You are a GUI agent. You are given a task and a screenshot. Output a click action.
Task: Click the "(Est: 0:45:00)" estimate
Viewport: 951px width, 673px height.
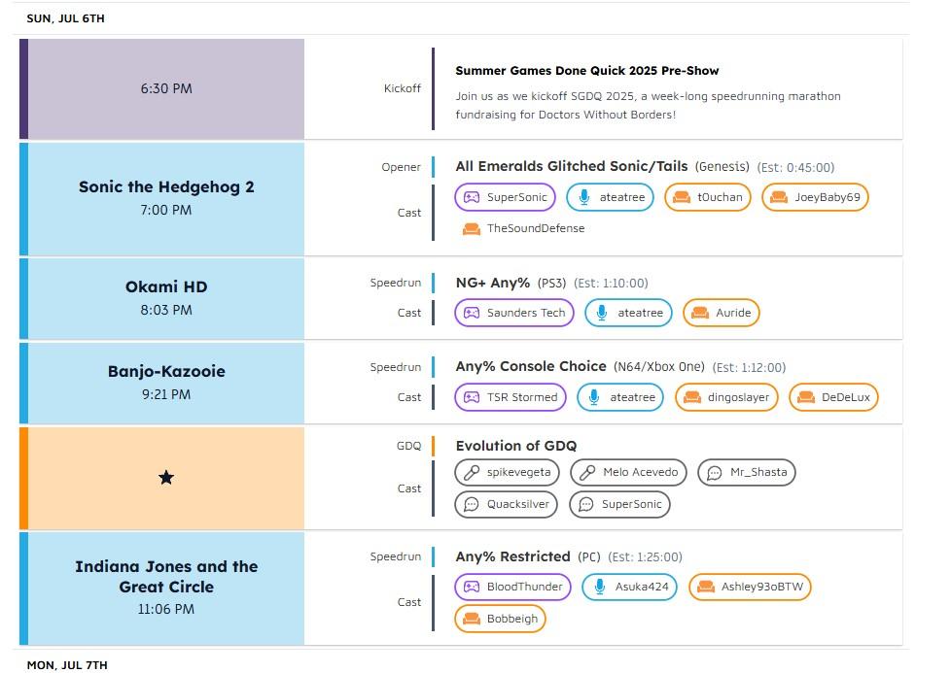tap(795, 168)
